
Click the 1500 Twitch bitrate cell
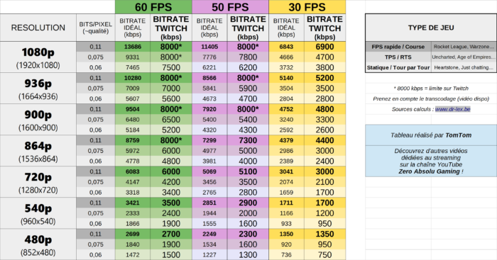pos(171,254)
